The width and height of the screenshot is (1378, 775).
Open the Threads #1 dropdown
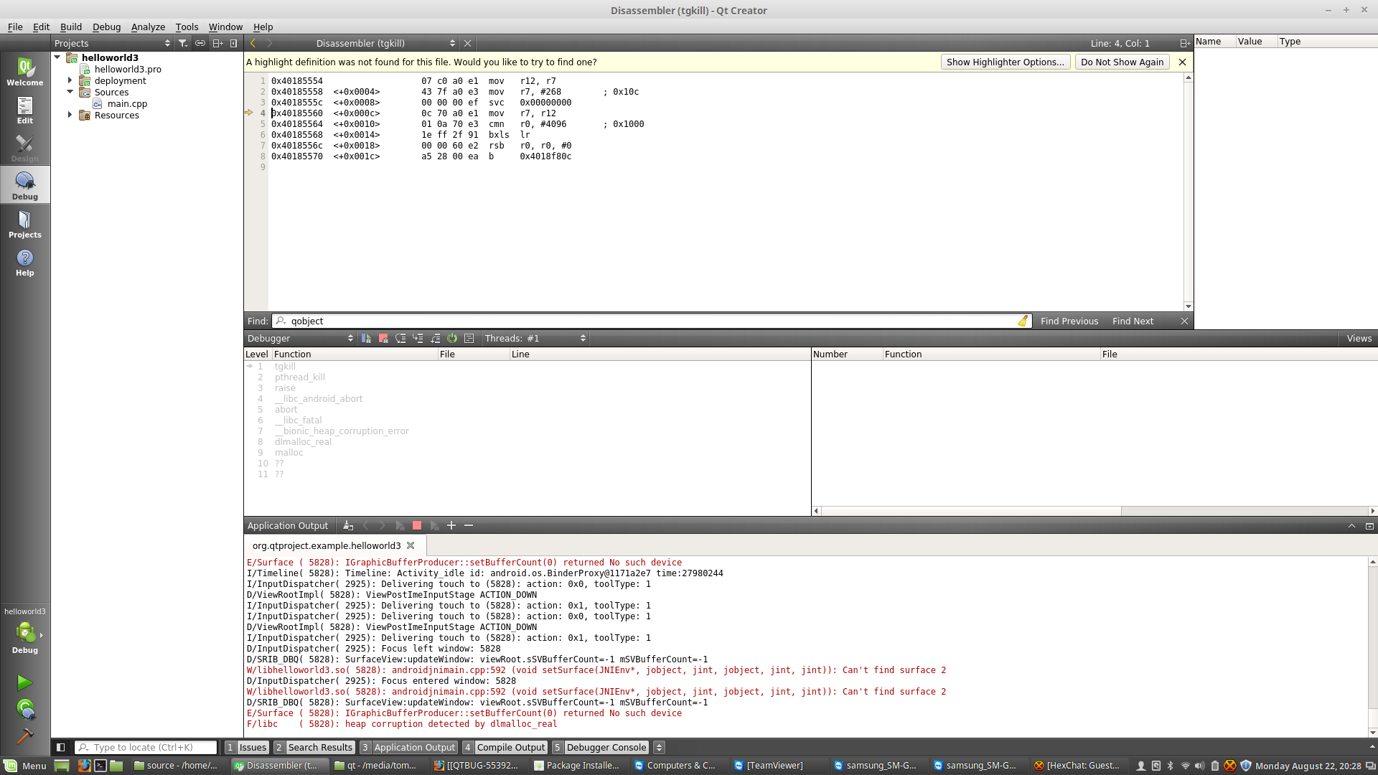[x=535, y=339]
